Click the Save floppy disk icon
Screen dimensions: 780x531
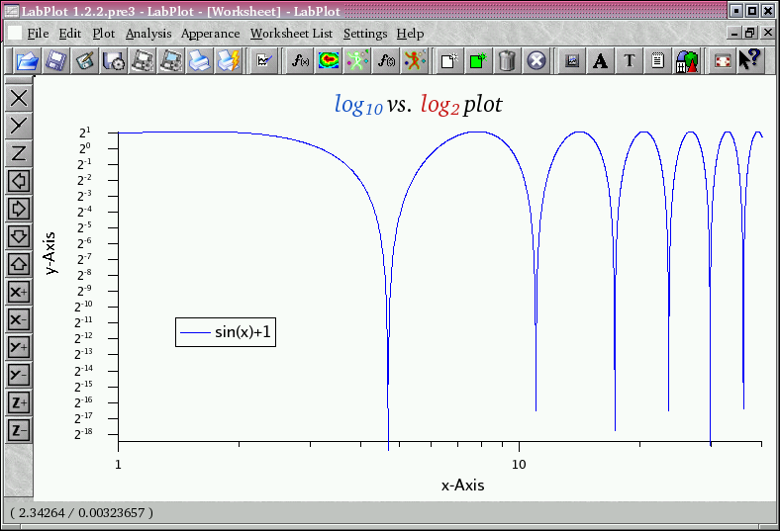[x=55, y=61]
